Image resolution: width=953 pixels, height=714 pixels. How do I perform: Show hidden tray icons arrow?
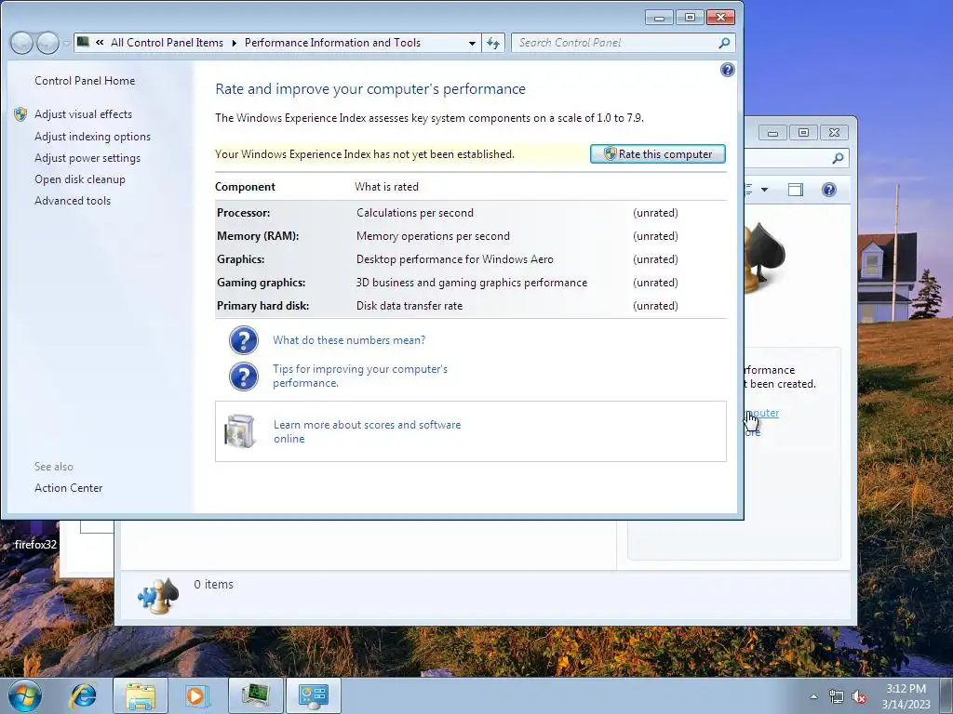pyautogui.click(x=813, y=696)
